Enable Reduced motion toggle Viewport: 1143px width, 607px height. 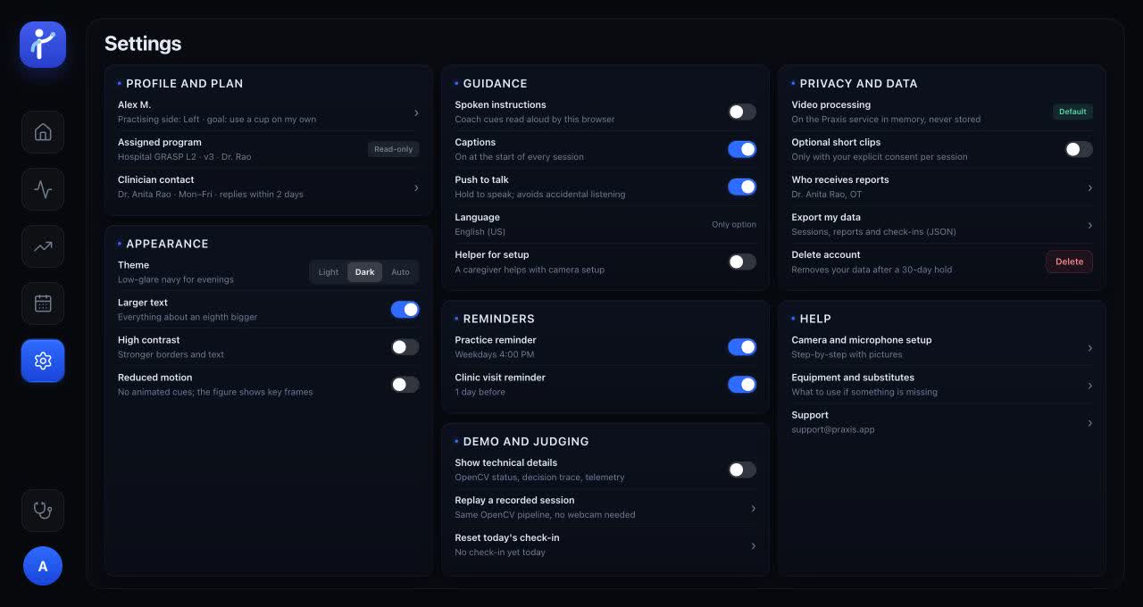(405, 385)
